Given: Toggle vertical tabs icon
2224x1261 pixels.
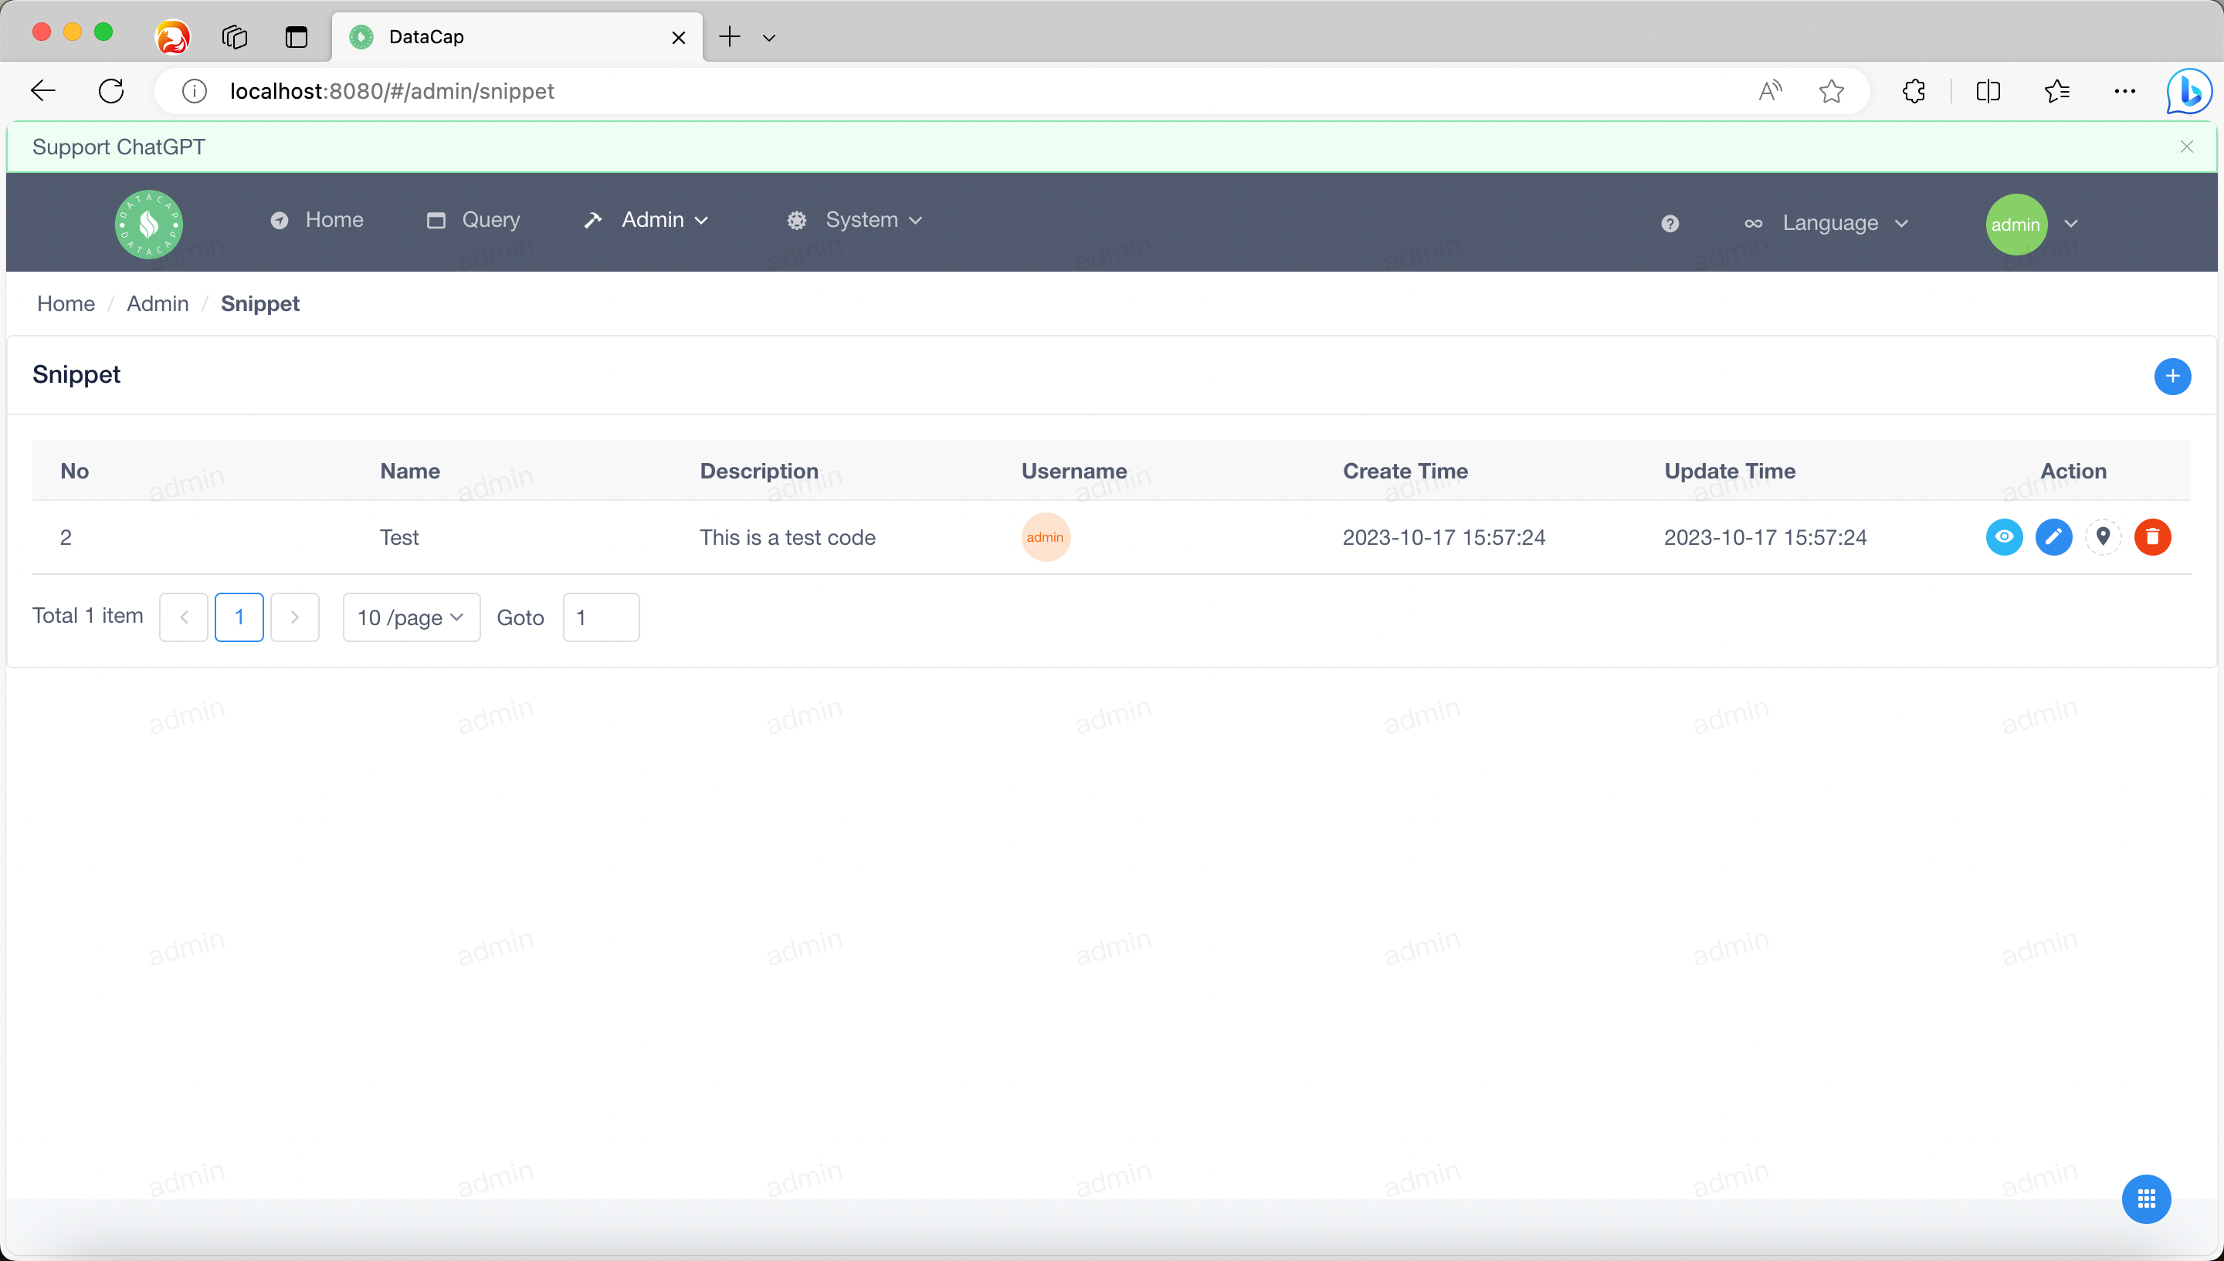Looking at the screenshot, I should point(297,36).
